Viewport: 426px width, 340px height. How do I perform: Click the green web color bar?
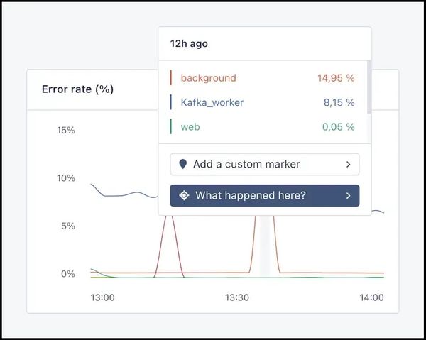pos(171,126)
